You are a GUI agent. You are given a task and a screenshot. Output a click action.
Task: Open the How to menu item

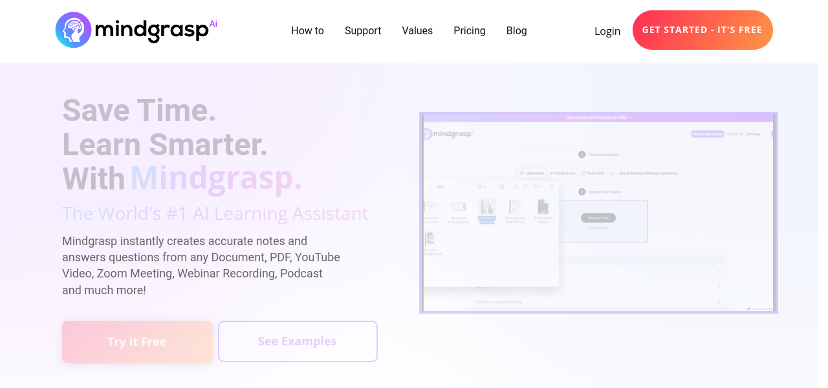click(x=307, y=30)
